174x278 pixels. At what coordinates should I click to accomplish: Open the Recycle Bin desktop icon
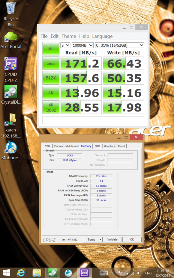pos(11,14)
